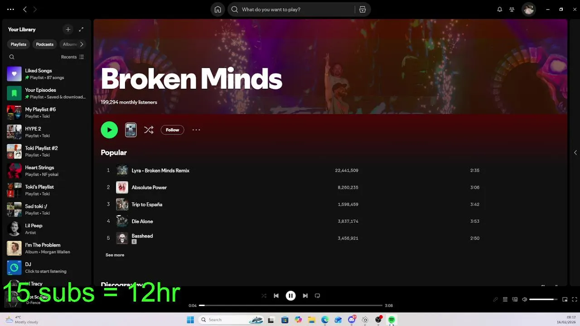Open the HYPE 2 playlist

[x=47, y=132]
